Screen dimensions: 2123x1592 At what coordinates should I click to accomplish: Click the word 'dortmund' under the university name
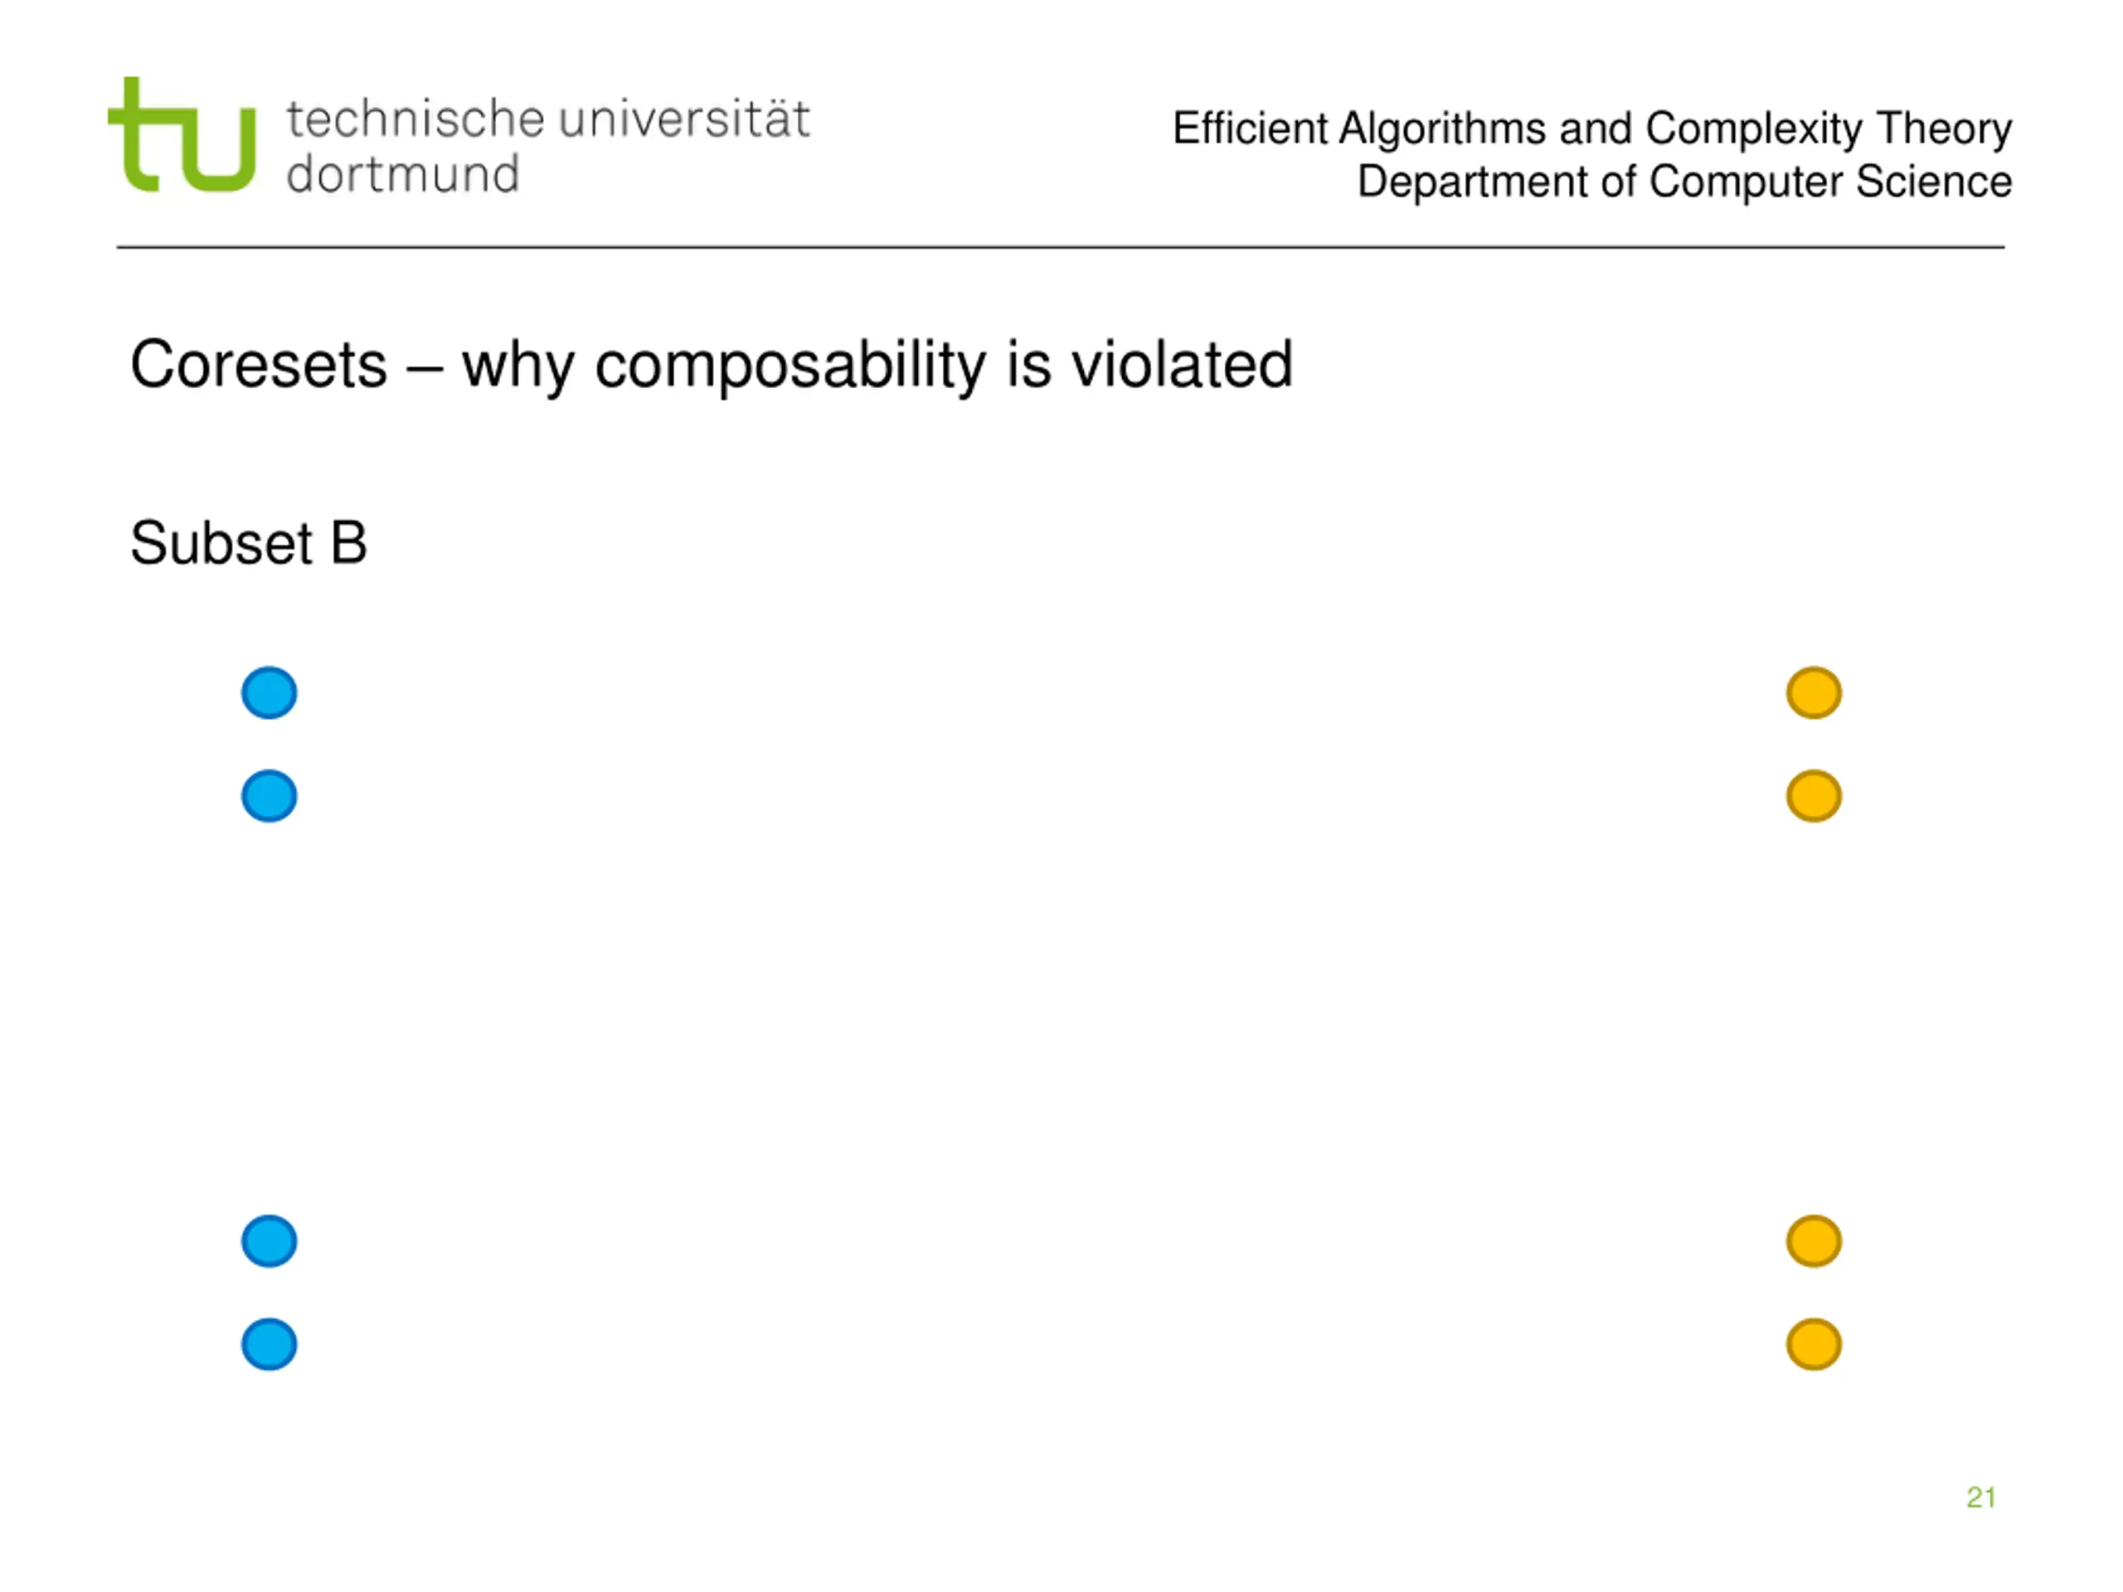tap(403, 173)
